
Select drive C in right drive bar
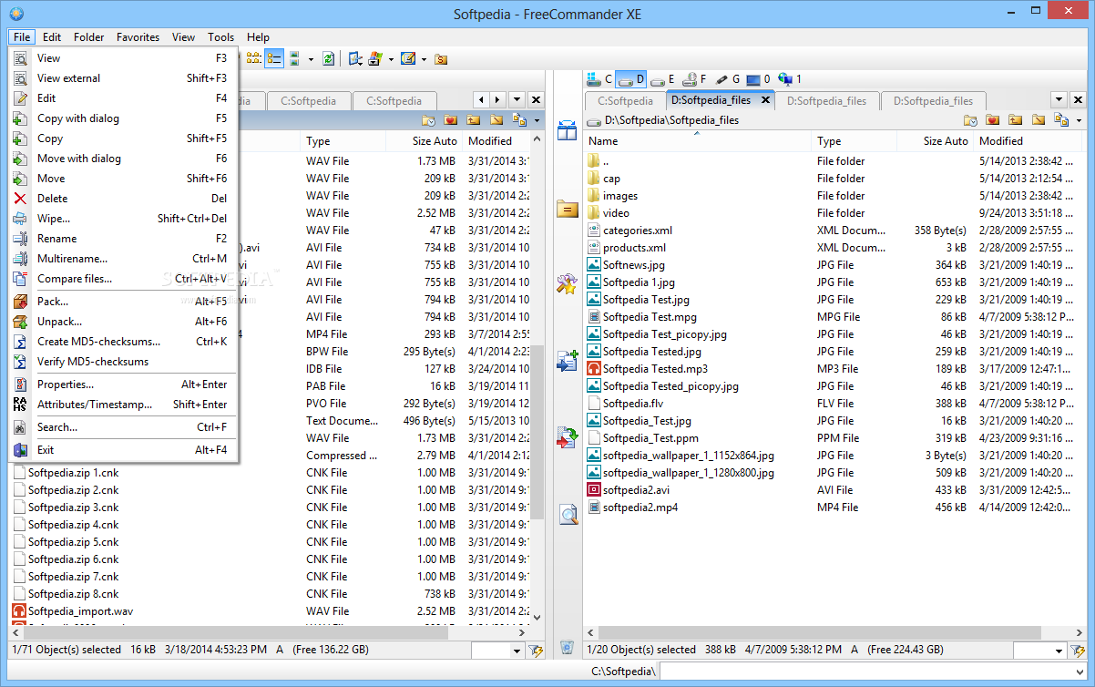click(x=599, y=79)
